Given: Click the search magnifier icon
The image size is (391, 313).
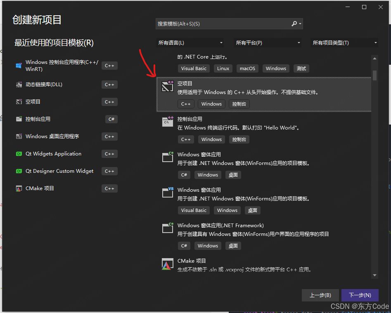Looking at the screenshot, I should [294, 24].
